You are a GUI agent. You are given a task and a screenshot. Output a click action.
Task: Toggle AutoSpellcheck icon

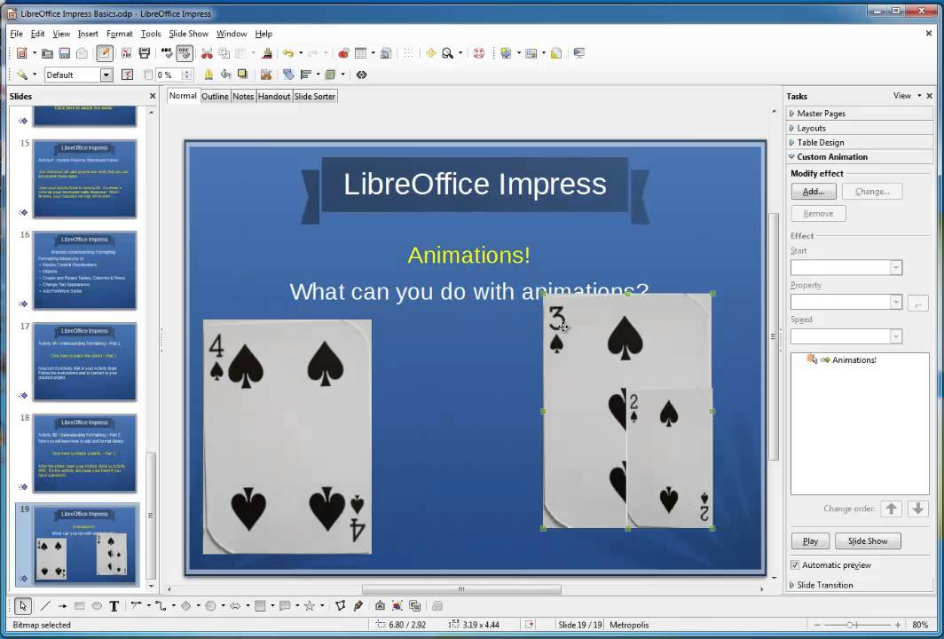185,53
